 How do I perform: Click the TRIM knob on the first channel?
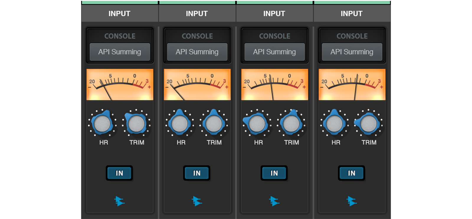click(136, 123)
